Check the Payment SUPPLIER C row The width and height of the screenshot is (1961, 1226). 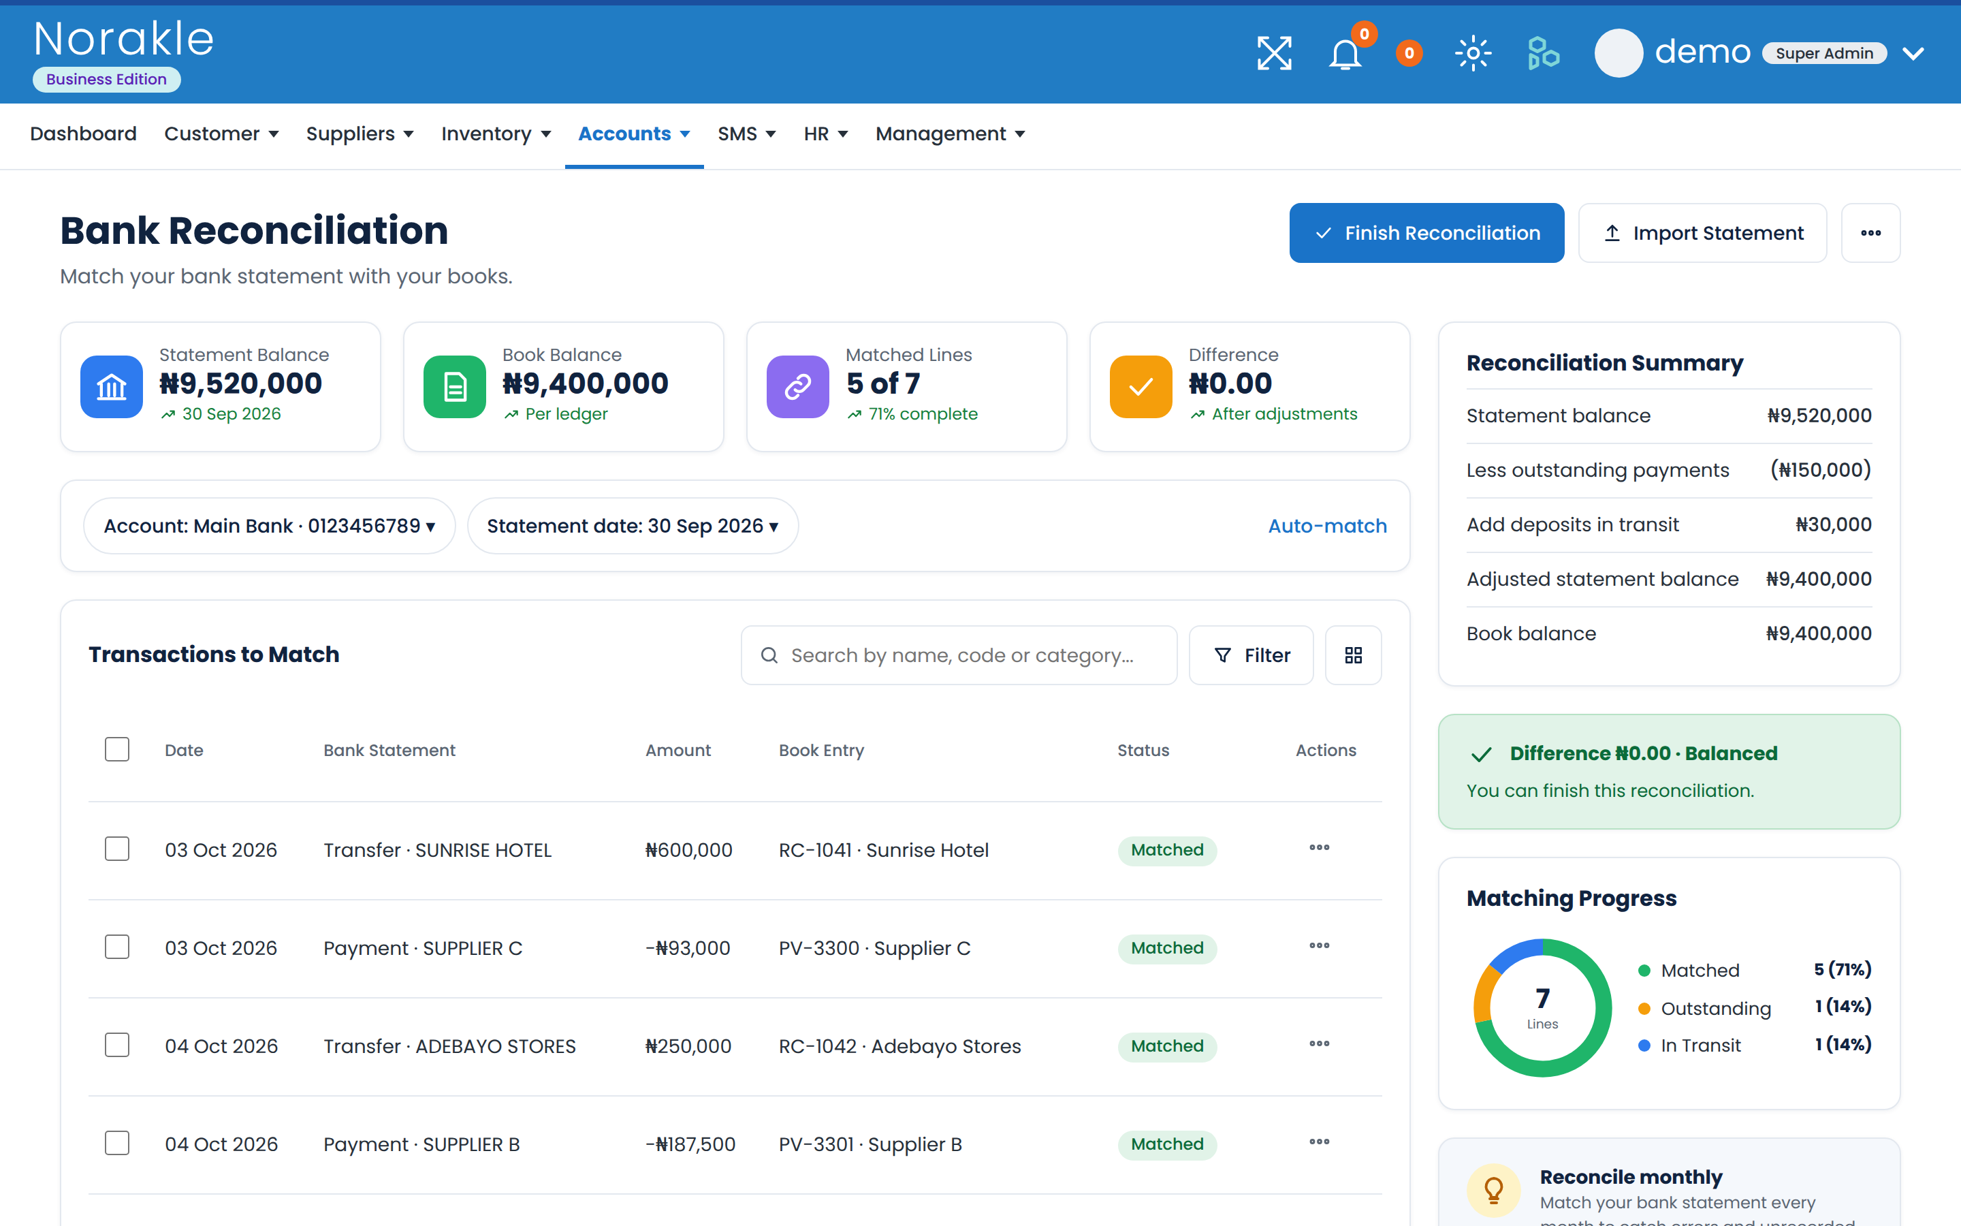(116, 947)
